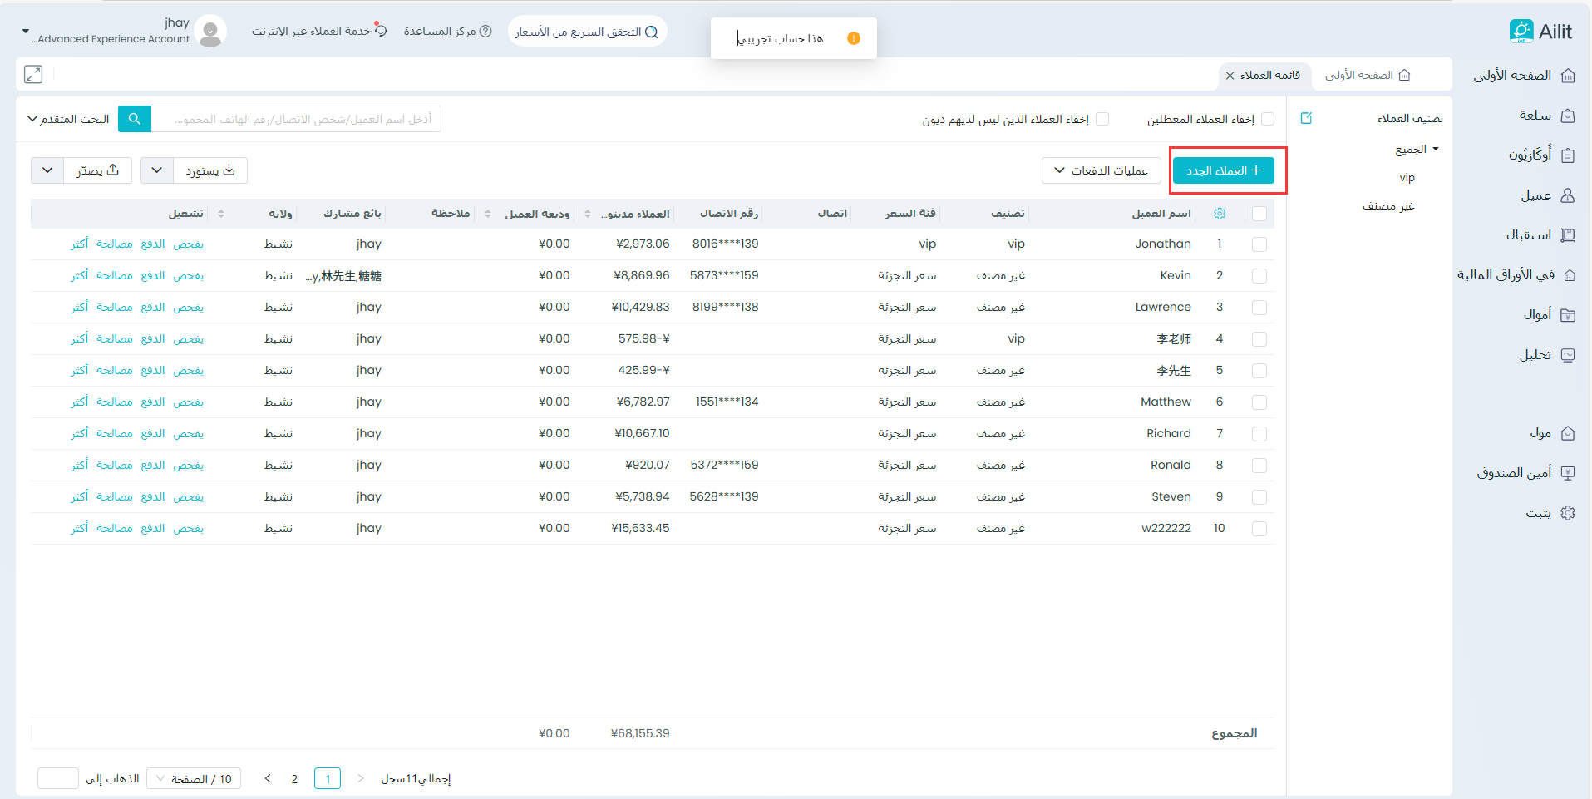
Task: Toggle the hide disabled customers checkbox
Action: 1268,119
